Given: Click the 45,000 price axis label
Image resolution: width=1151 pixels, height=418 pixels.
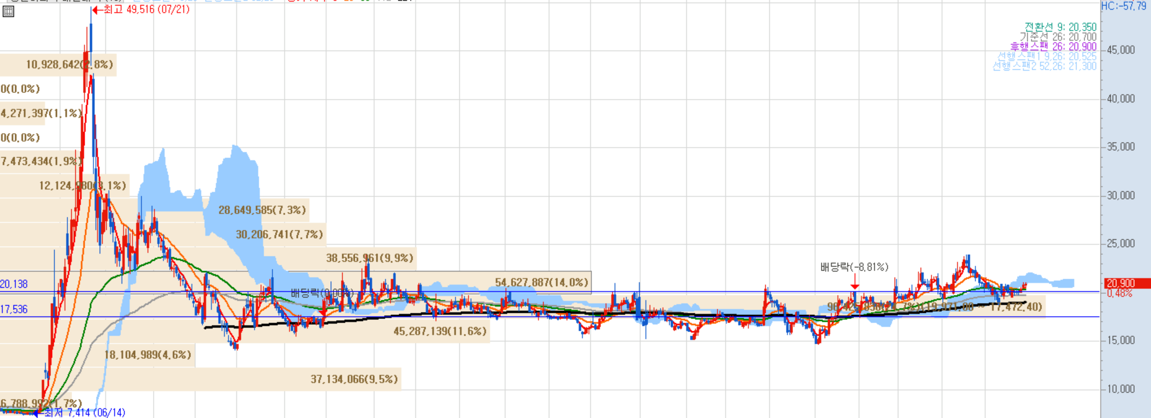Looking at the screenshot, I should [1121, 50].
